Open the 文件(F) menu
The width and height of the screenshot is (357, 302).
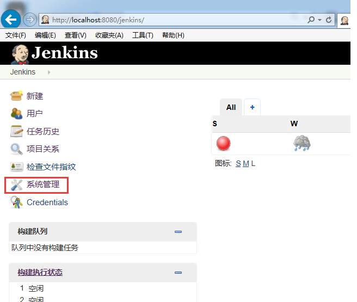[x=15, y=35]
